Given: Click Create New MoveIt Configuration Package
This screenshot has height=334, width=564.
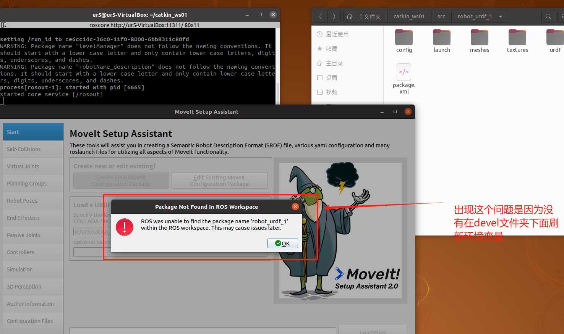Looking at the screenshot, I should tap(121, 181).
